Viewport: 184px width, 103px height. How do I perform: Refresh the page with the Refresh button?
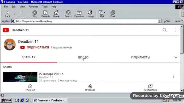pyautogui.click(x=45, y=14)
